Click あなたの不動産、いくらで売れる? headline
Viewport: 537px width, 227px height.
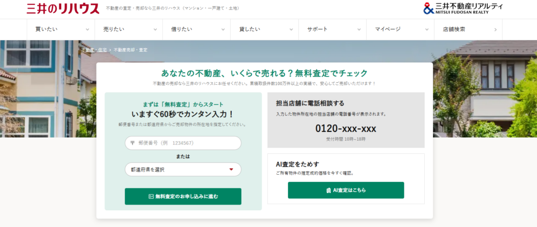264,73
